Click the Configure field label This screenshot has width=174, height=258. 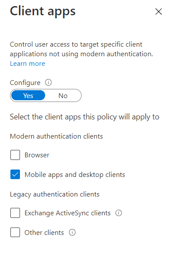click(25, 83)
